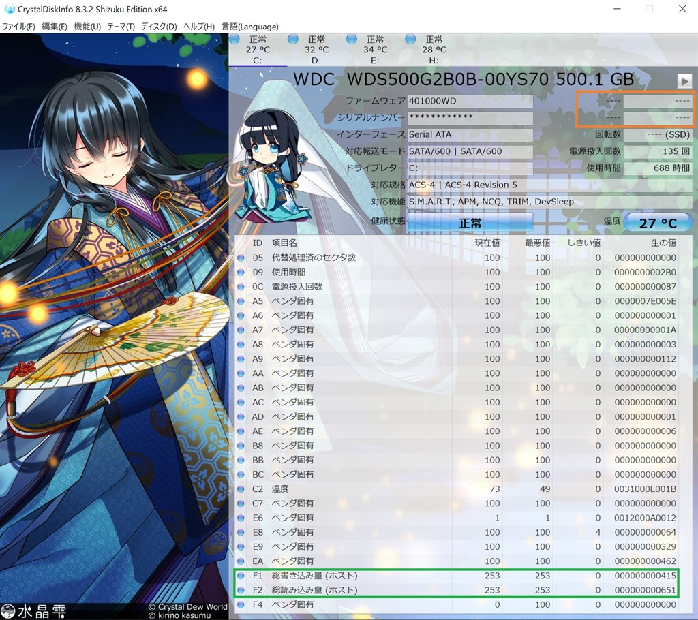698x620 pixels.
Task: Open the ディスク(D) menu
Action: 155,27
